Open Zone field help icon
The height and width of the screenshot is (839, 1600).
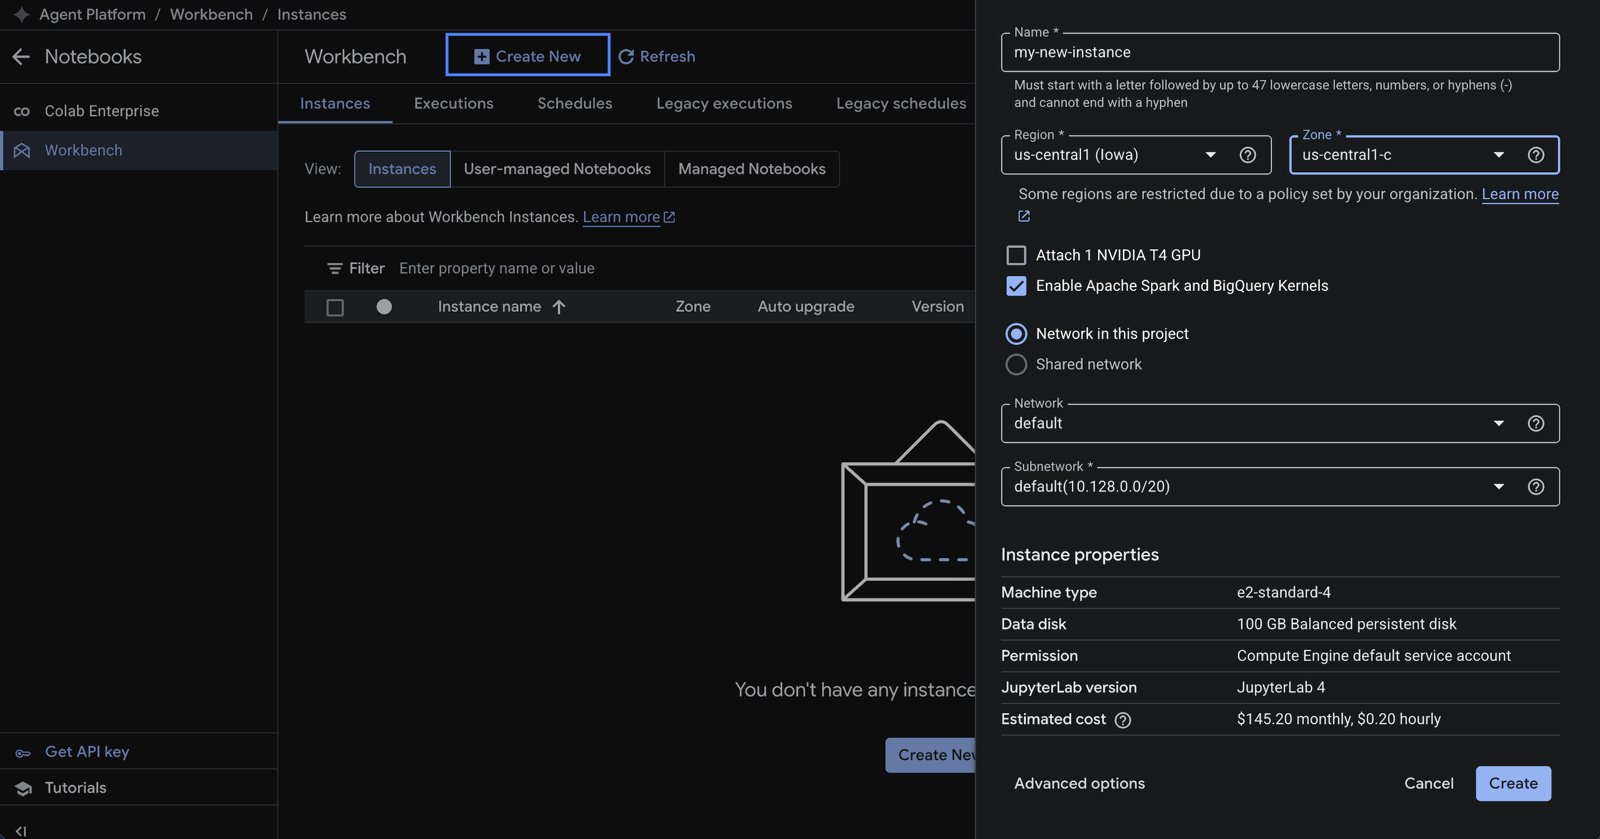pos(1536,155)
